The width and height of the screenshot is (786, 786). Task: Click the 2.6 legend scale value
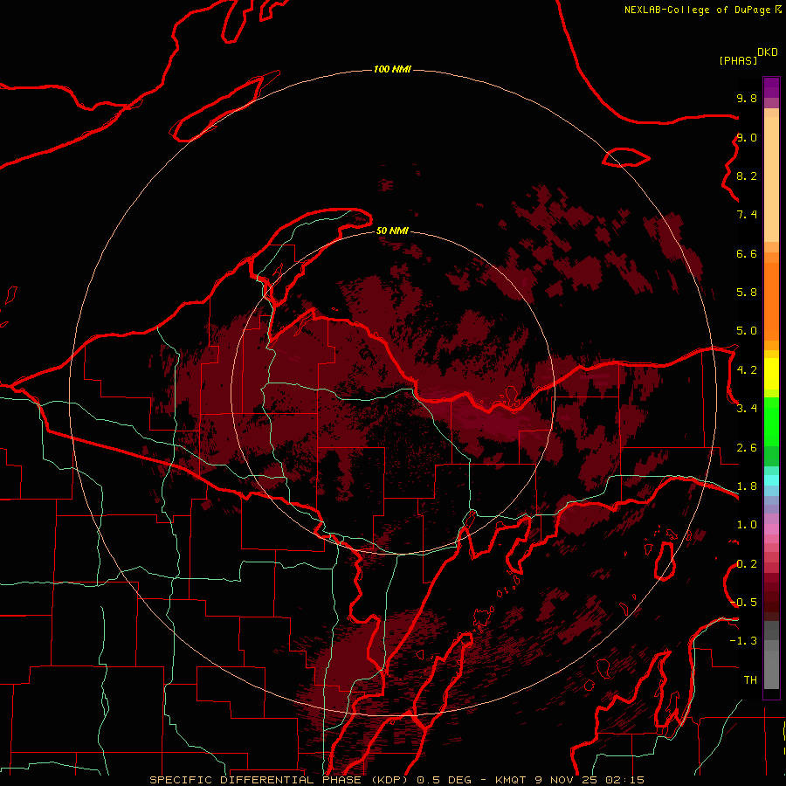click(x=747, y=447)
